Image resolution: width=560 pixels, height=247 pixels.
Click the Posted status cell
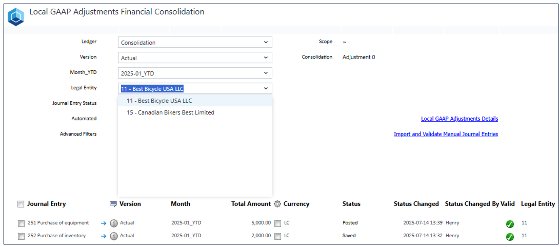pos(350,223)
